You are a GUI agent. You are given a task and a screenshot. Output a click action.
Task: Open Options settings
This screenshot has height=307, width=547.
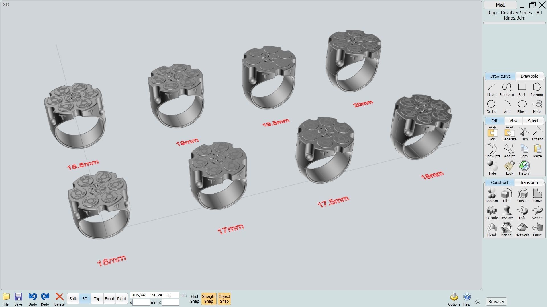point(454,299)
